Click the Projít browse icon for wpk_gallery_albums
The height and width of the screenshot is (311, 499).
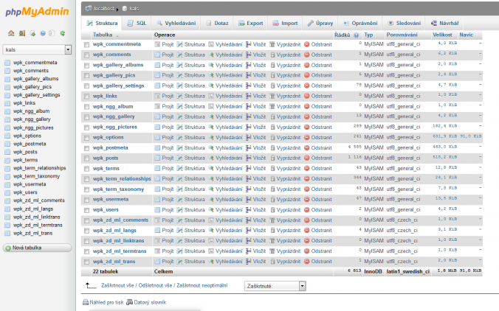tap(157, 65)
